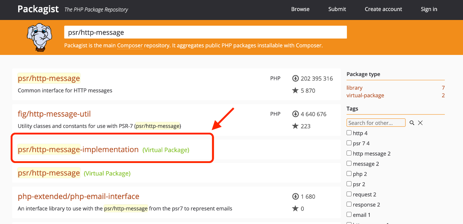Image resolution: width=463 pixels, height=224 pixels.
Task: Click the package search field
Action: pos(205,32)
